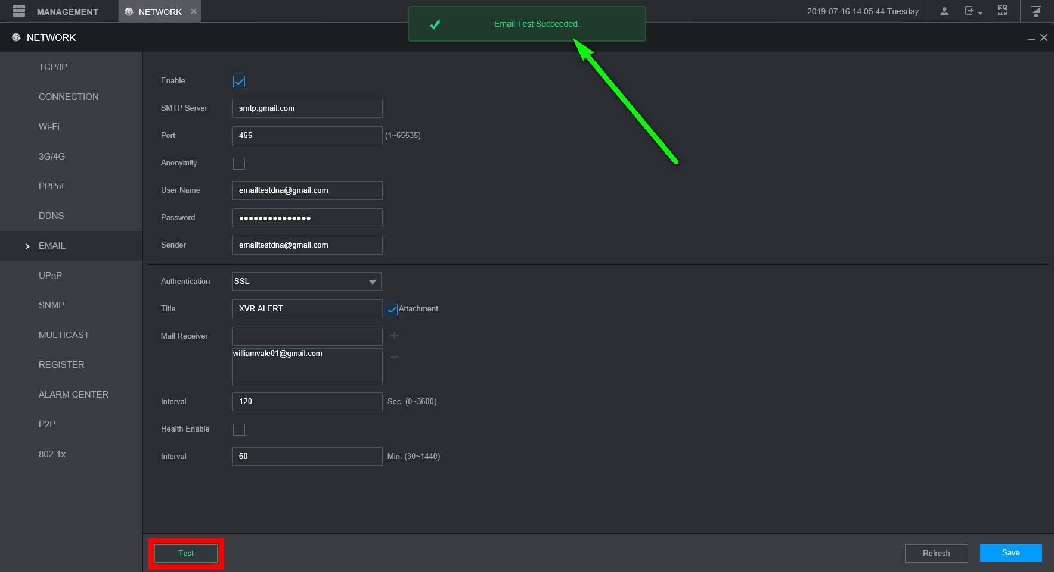Image resolution: width=1054 pixels, height=572 pixels.
Task: Open the DDNS settings page
Action: pos(51,216)
